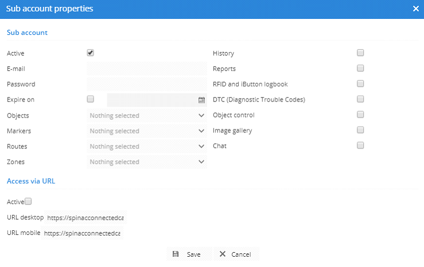424x267 pixels.
Task: Click the Cancel button
Action: [235, 254]
